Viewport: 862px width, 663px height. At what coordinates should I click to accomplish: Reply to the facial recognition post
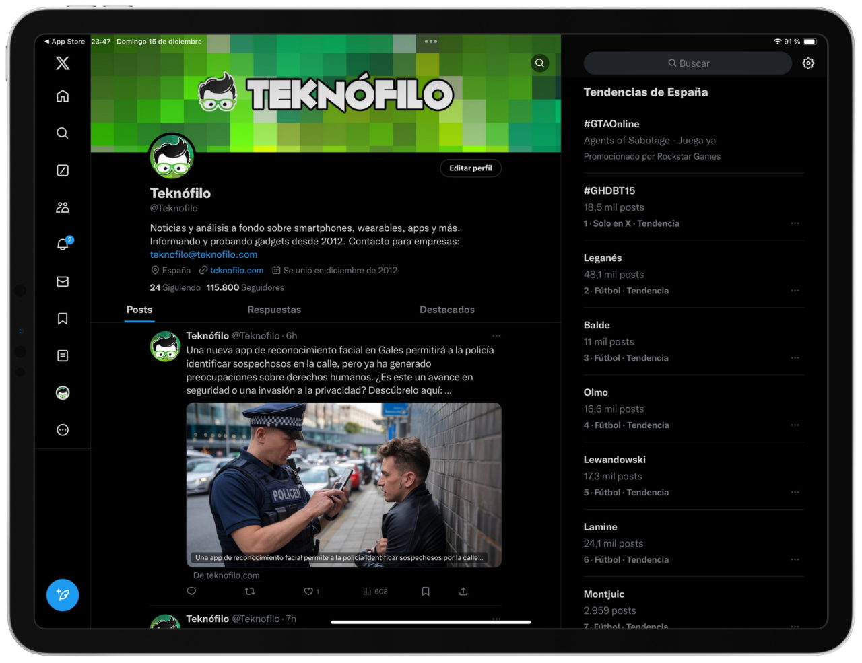point(191,592)
